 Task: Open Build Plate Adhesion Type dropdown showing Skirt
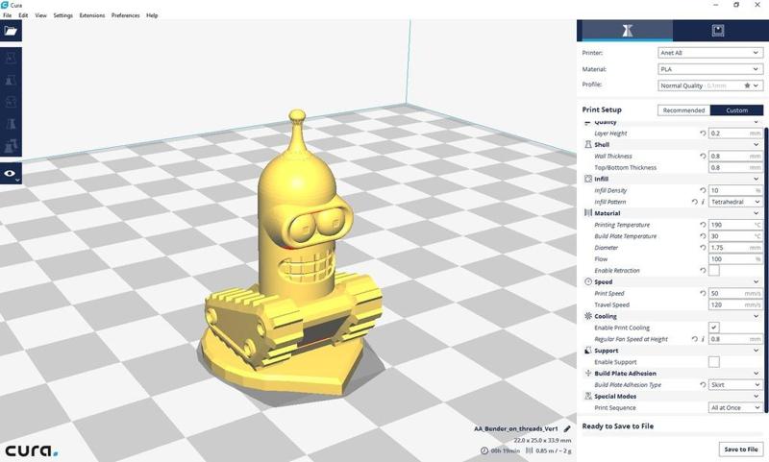735,384
